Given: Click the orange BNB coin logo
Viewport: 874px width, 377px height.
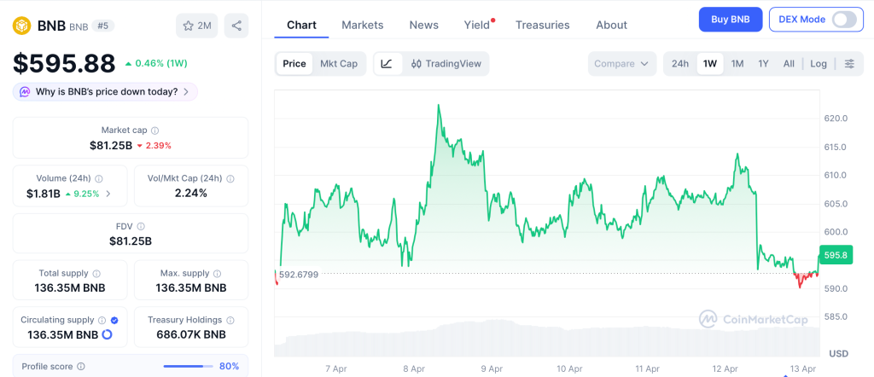Looking at the screenshot, I should point(20,26).
